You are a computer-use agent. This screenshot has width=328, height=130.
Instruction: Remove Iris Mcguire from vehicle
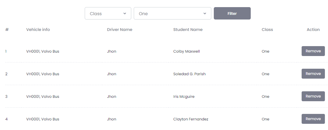313,96
